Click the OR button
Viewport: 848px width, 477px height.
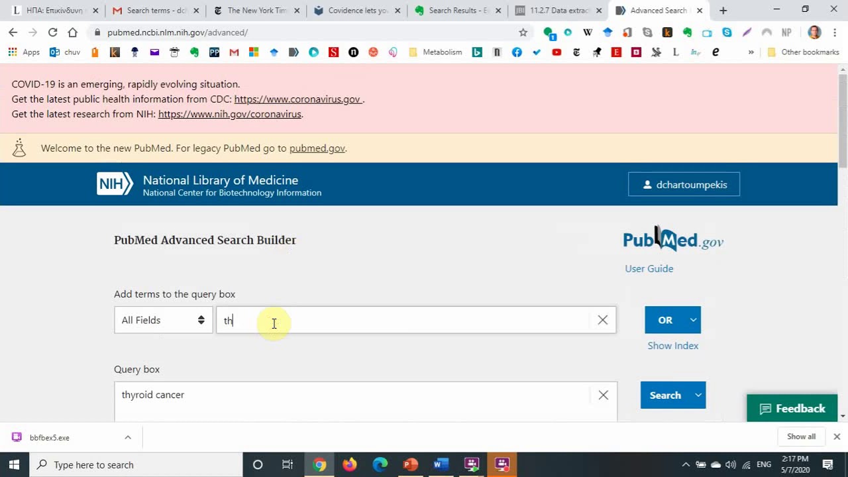665,320
